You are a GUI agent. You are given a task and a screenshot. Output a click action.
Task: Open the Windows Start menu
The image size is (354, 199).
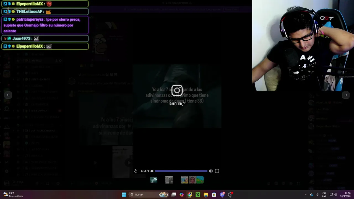pyautogui.click(x=124, y=195)
